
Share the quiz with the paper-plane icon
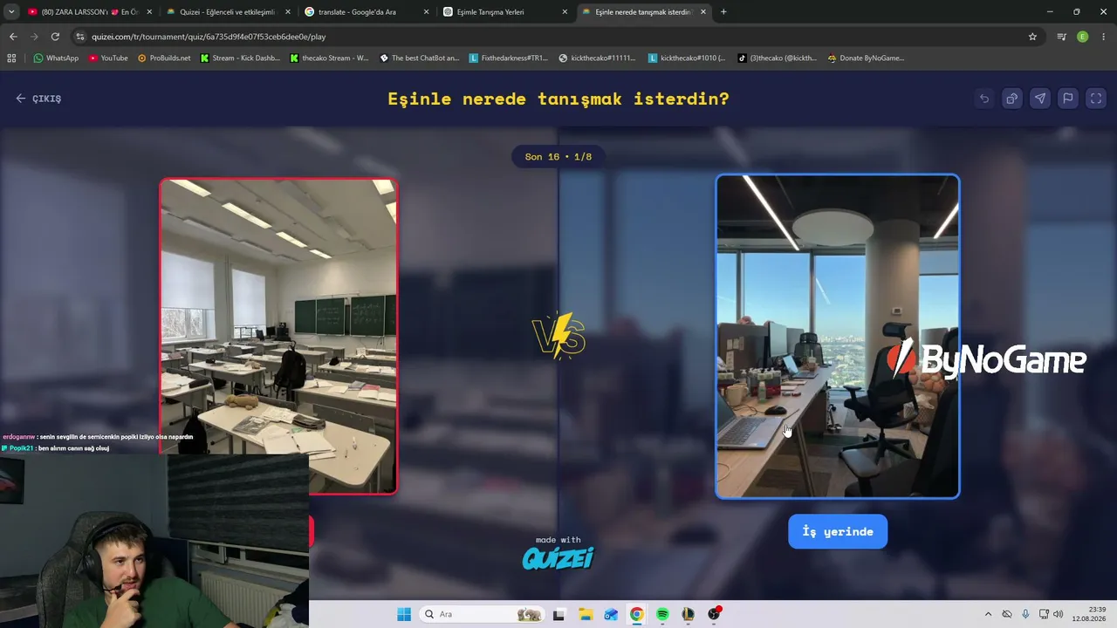[1040, 99]
